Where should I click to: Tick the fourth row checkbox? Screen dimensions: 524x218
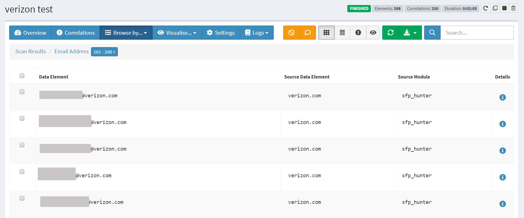22,171
